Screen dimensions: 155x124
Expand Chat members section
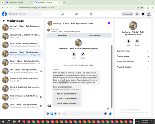(x=133, y=56)
